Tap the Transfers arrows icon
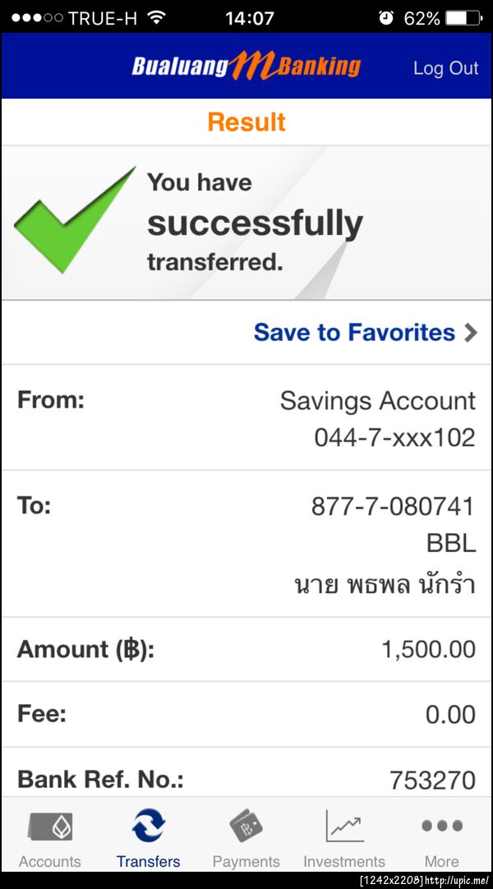The width and height of the screenshot is (493, 889). pos(148,826)
